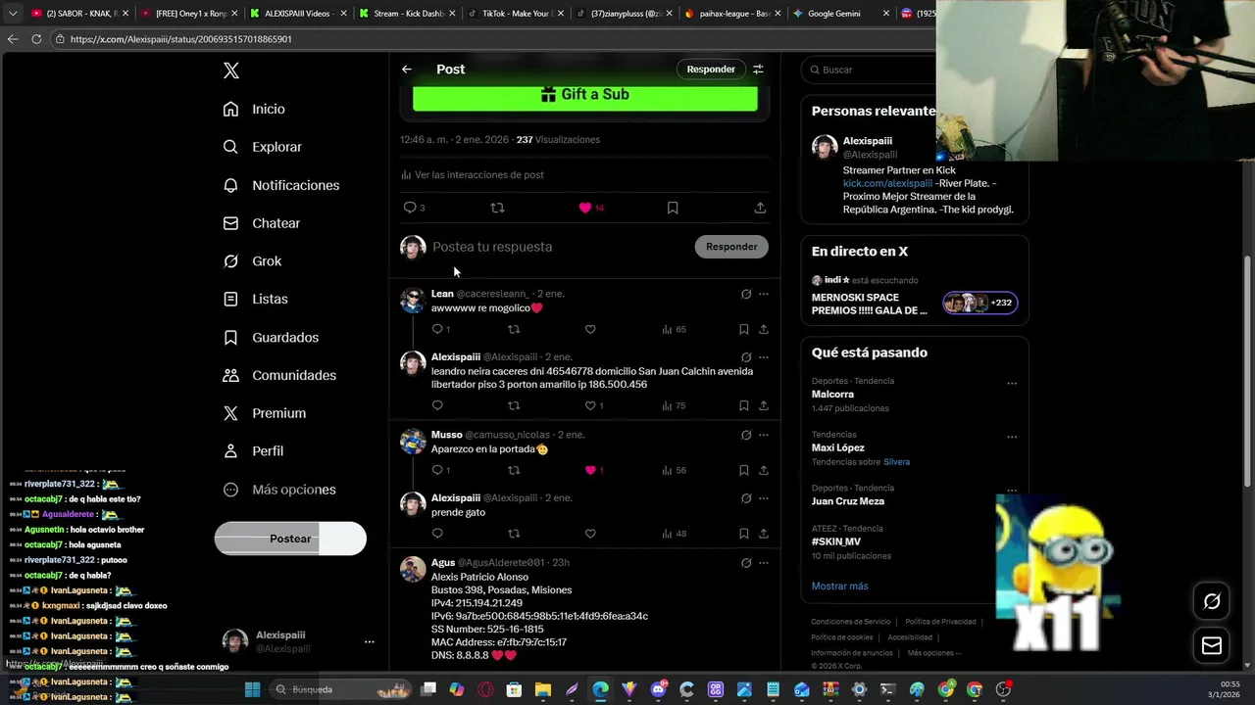Open more options on Agus's reply
This screenshot has width=1255, height=705.
click(764, 563)
